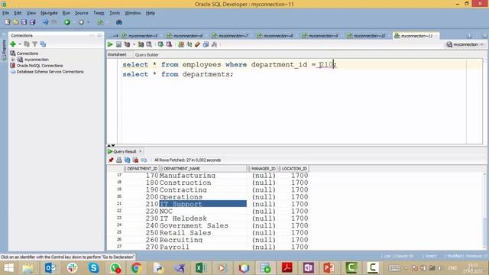This screenshot has height=275, width=489.
Task: Click the Rollback icon in worksheet toolbar
Action: (x=169, y=44)
